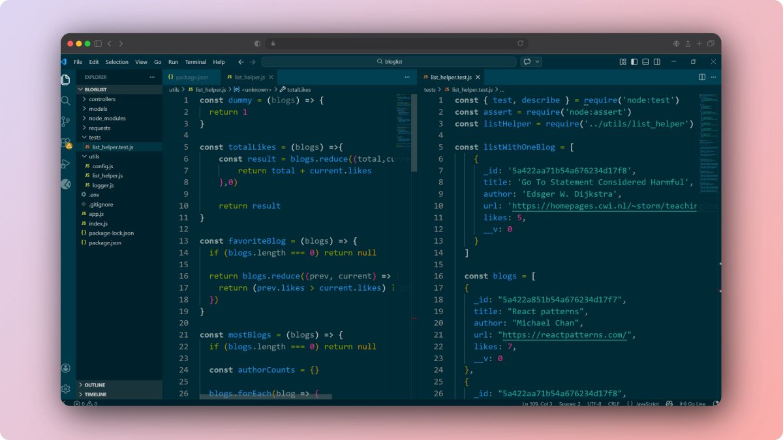Open the Run and Debug view
Screen dimensions: 783x440
[x=65, y=164]
